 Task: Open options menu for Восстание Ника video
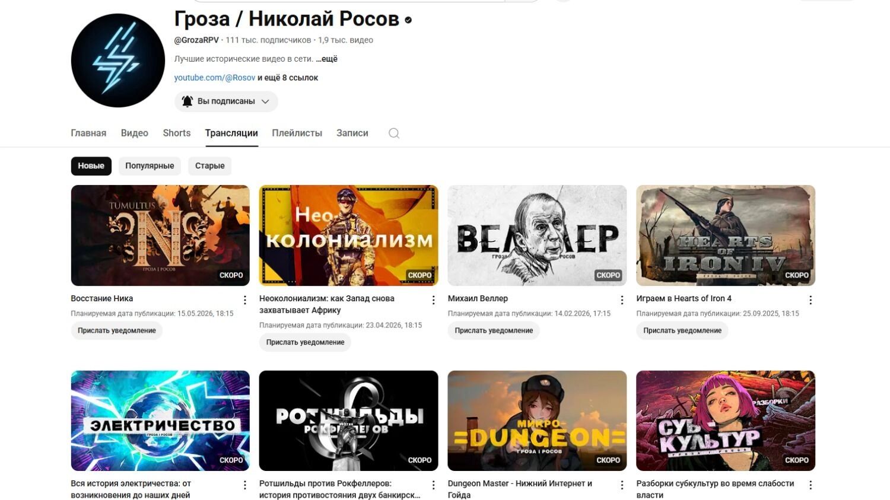click(245, 300)
